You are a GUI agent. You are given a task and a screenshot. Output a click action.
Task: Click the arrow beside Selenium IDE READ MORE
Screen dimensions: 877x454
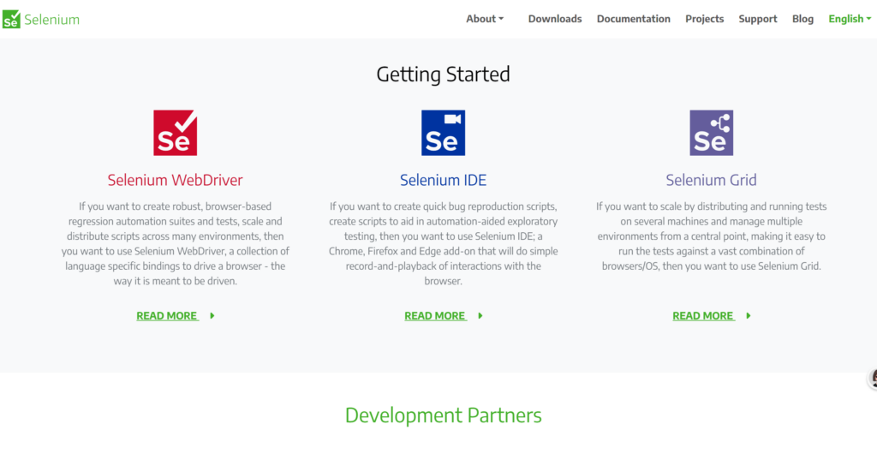tap(480, 316)
